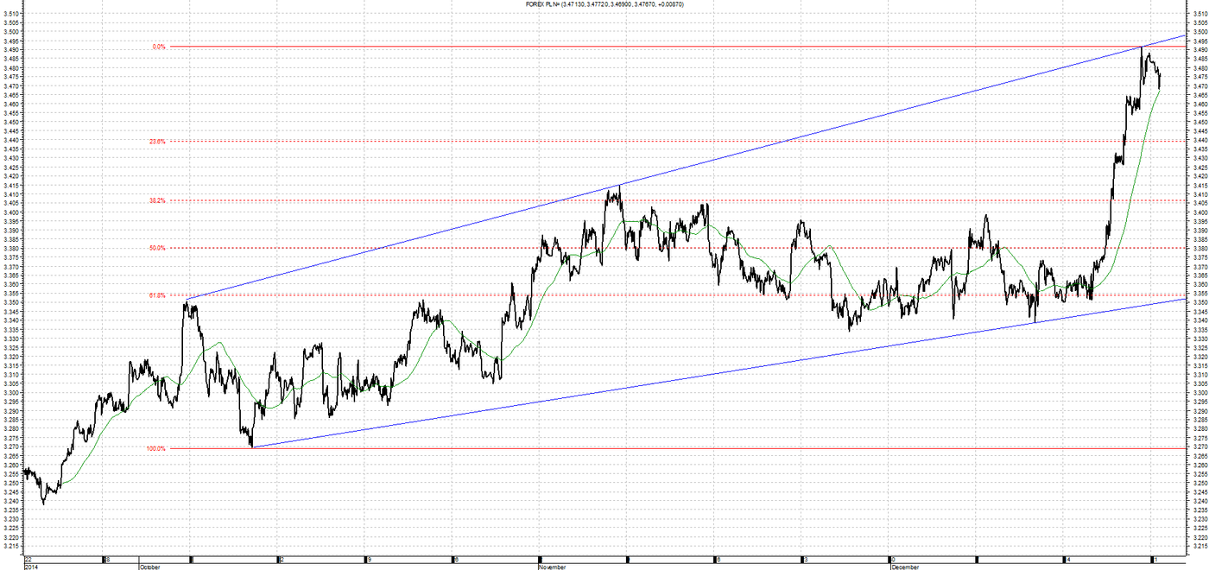Click the October label on the time axis
Screen dimensions: 1209x570
(x=149, y=567)
